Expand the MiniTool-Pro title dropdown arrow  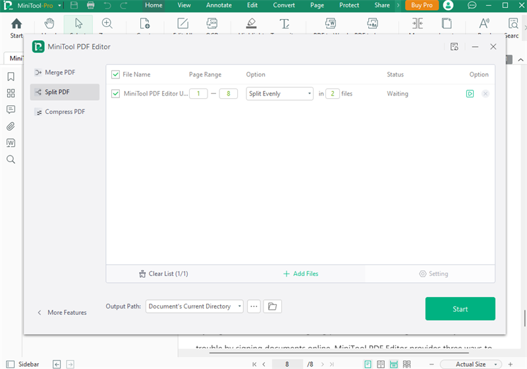[59, 5]
